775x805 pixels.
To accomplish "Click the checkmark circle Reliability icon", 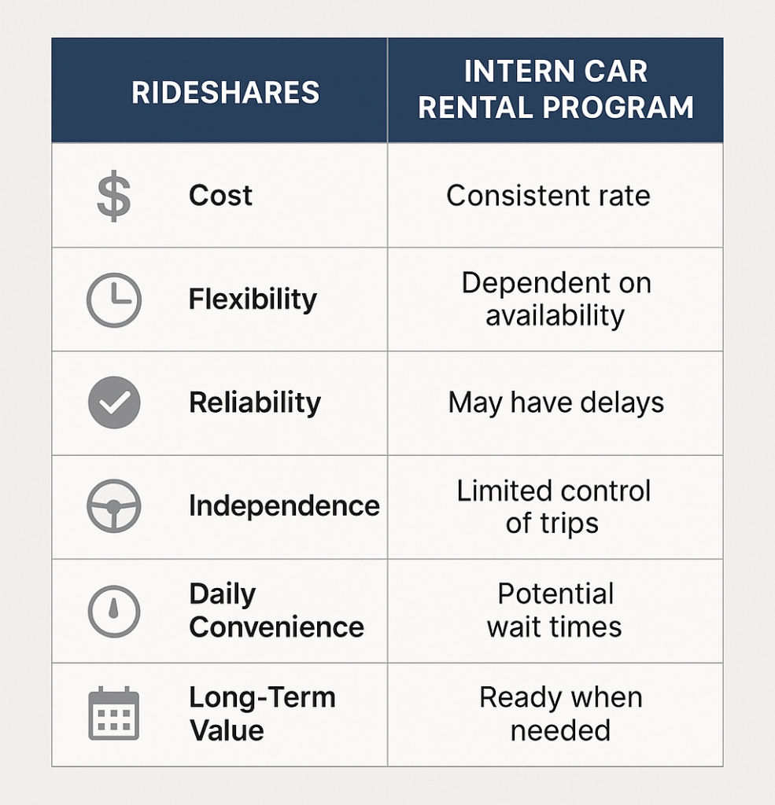I will (113, 402).
